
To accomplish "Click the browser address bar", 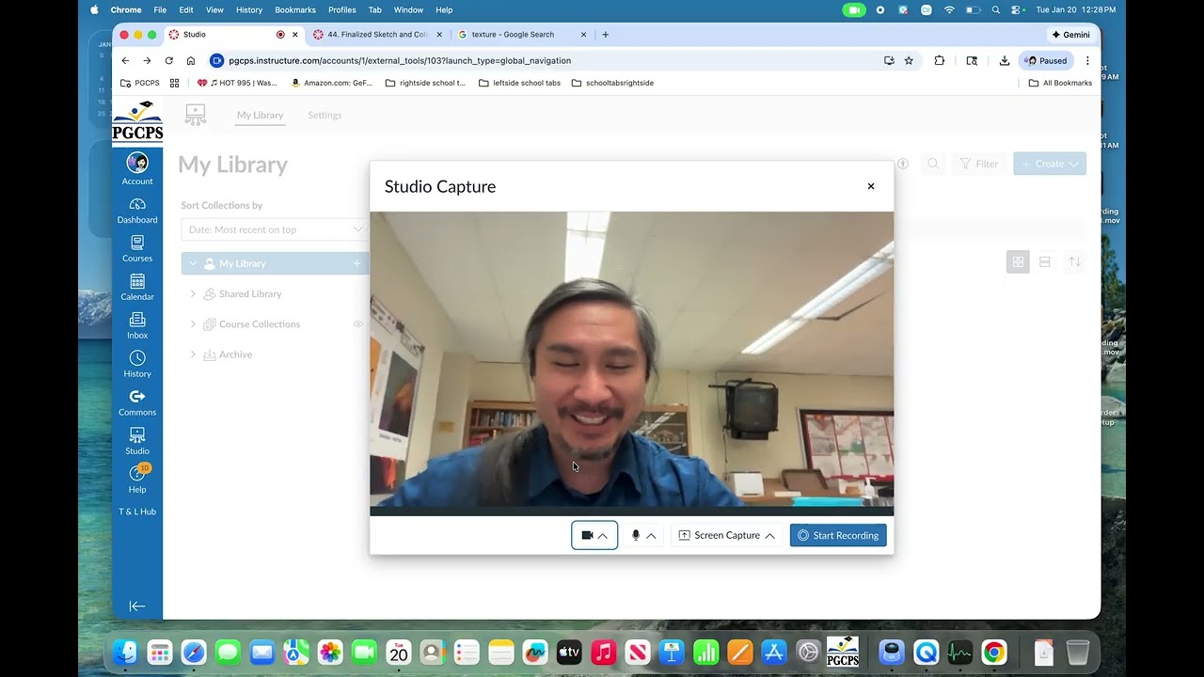I will [546, 60].
